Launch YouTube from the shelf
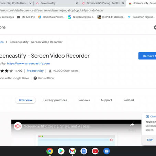The height and width of the screenshot is (156, 156). pyautogui.click(x=95, y=151)
